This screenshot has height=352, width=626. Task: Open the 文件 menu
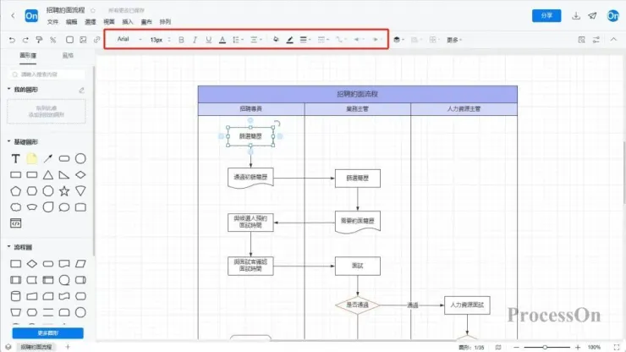(x=52, y=21)
